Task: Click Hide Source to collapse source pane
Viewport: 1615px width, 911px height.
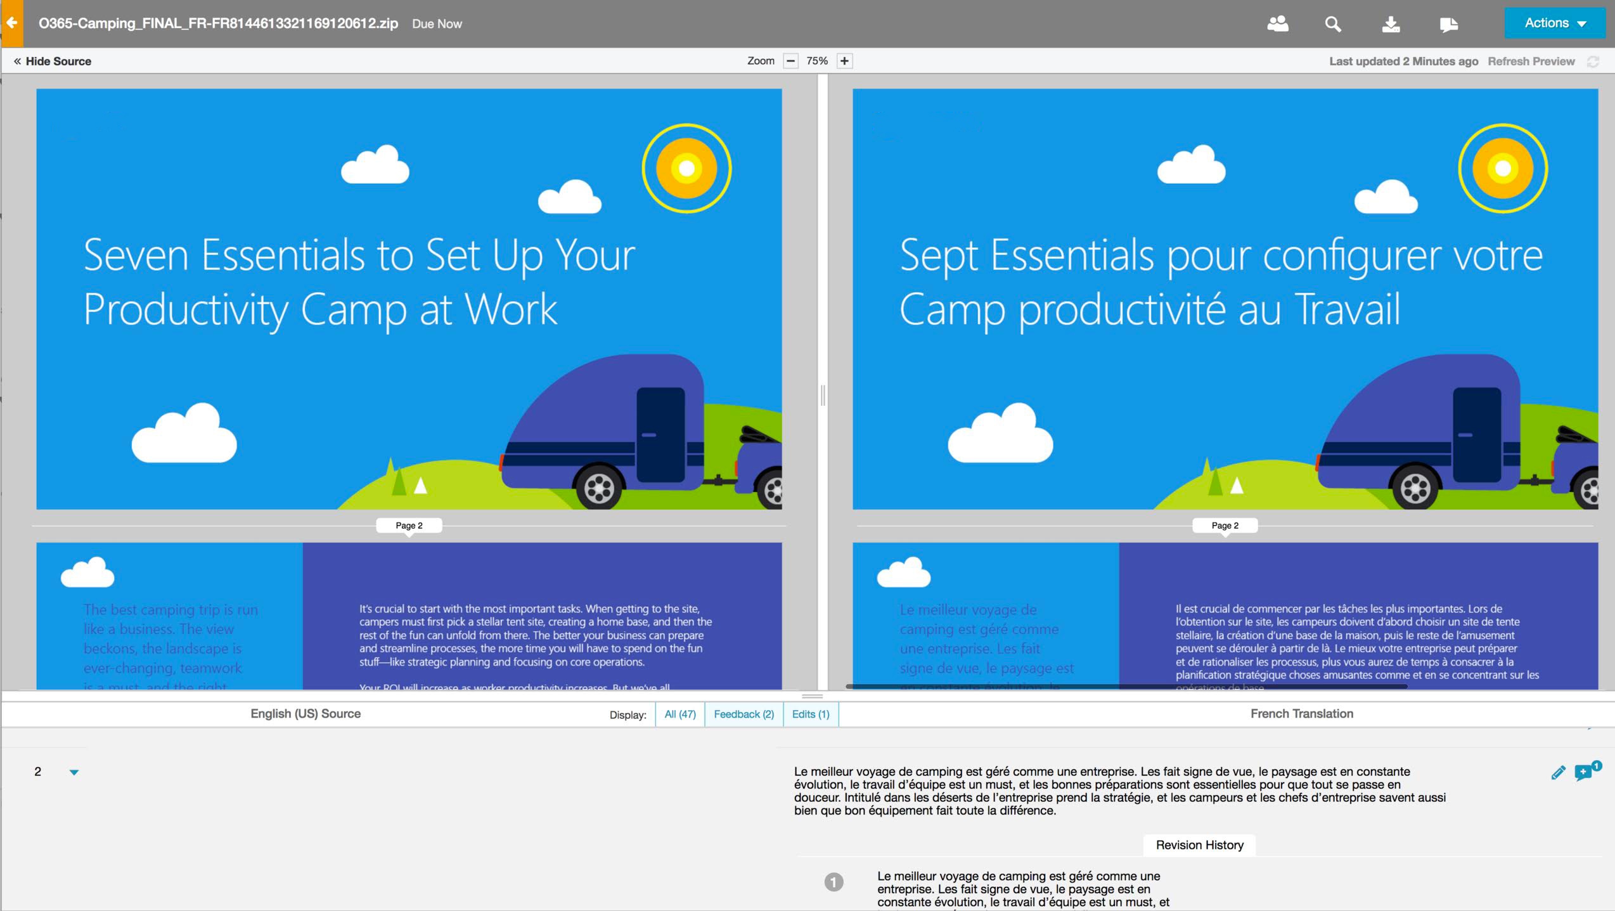Action: pos(53,61)
